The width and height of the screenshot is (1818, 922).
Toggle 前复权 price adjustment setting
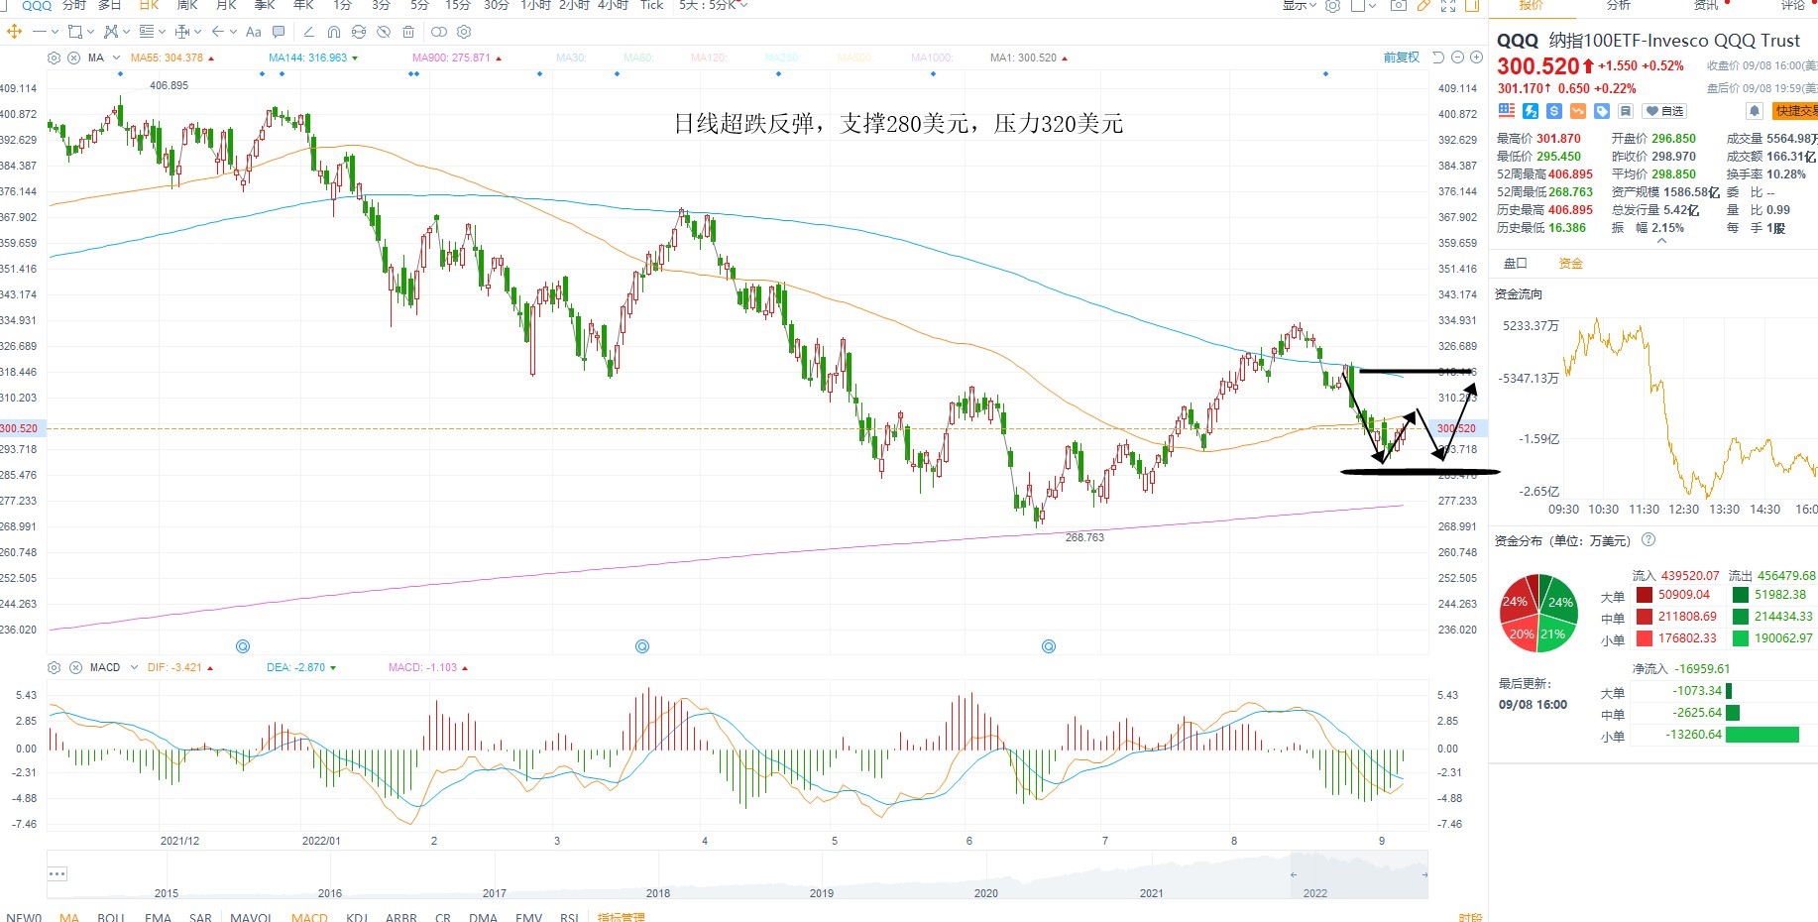[x=1402, y=58]
